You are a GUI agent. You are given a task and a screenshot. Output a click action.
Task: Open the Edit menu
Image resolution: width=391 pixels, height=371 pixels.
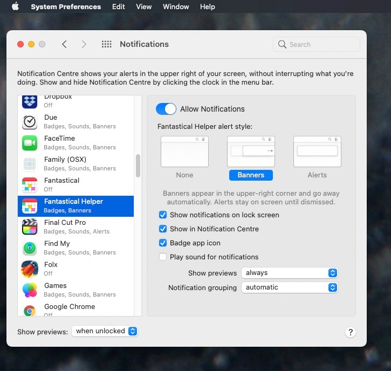[119, 6]
